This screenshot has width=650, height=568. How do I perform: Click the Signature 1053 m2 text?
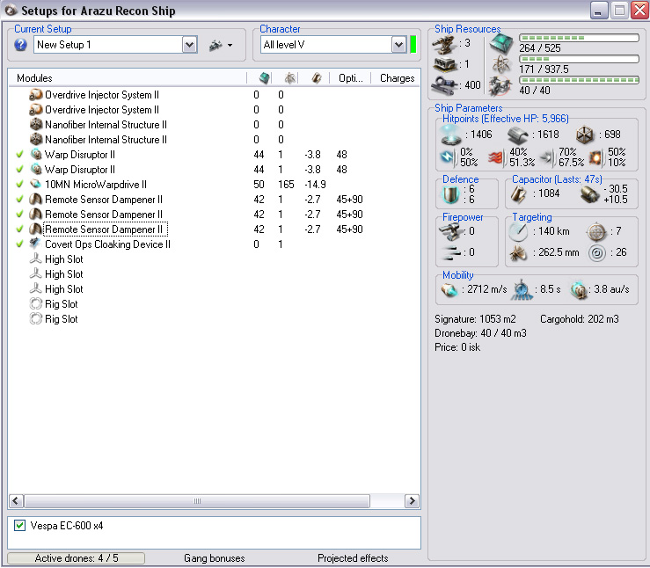(x=475, y=319)
